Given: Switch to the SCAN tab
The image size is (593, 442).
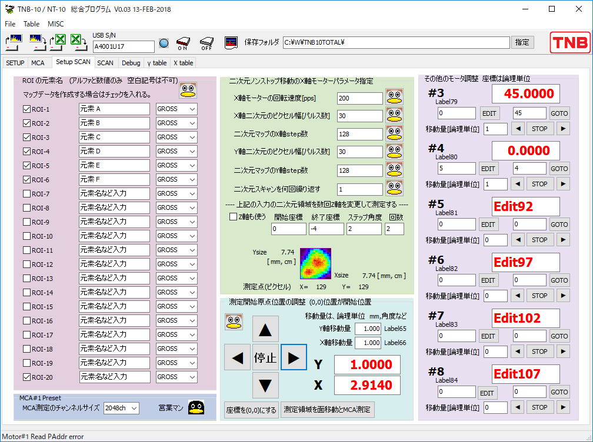Looking at the screenshot, I should (x=105, y=63).
